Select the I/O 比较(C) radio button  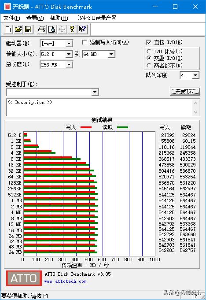149,52
